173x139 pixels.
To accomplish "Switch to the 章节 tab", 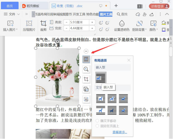I will 69,14.
